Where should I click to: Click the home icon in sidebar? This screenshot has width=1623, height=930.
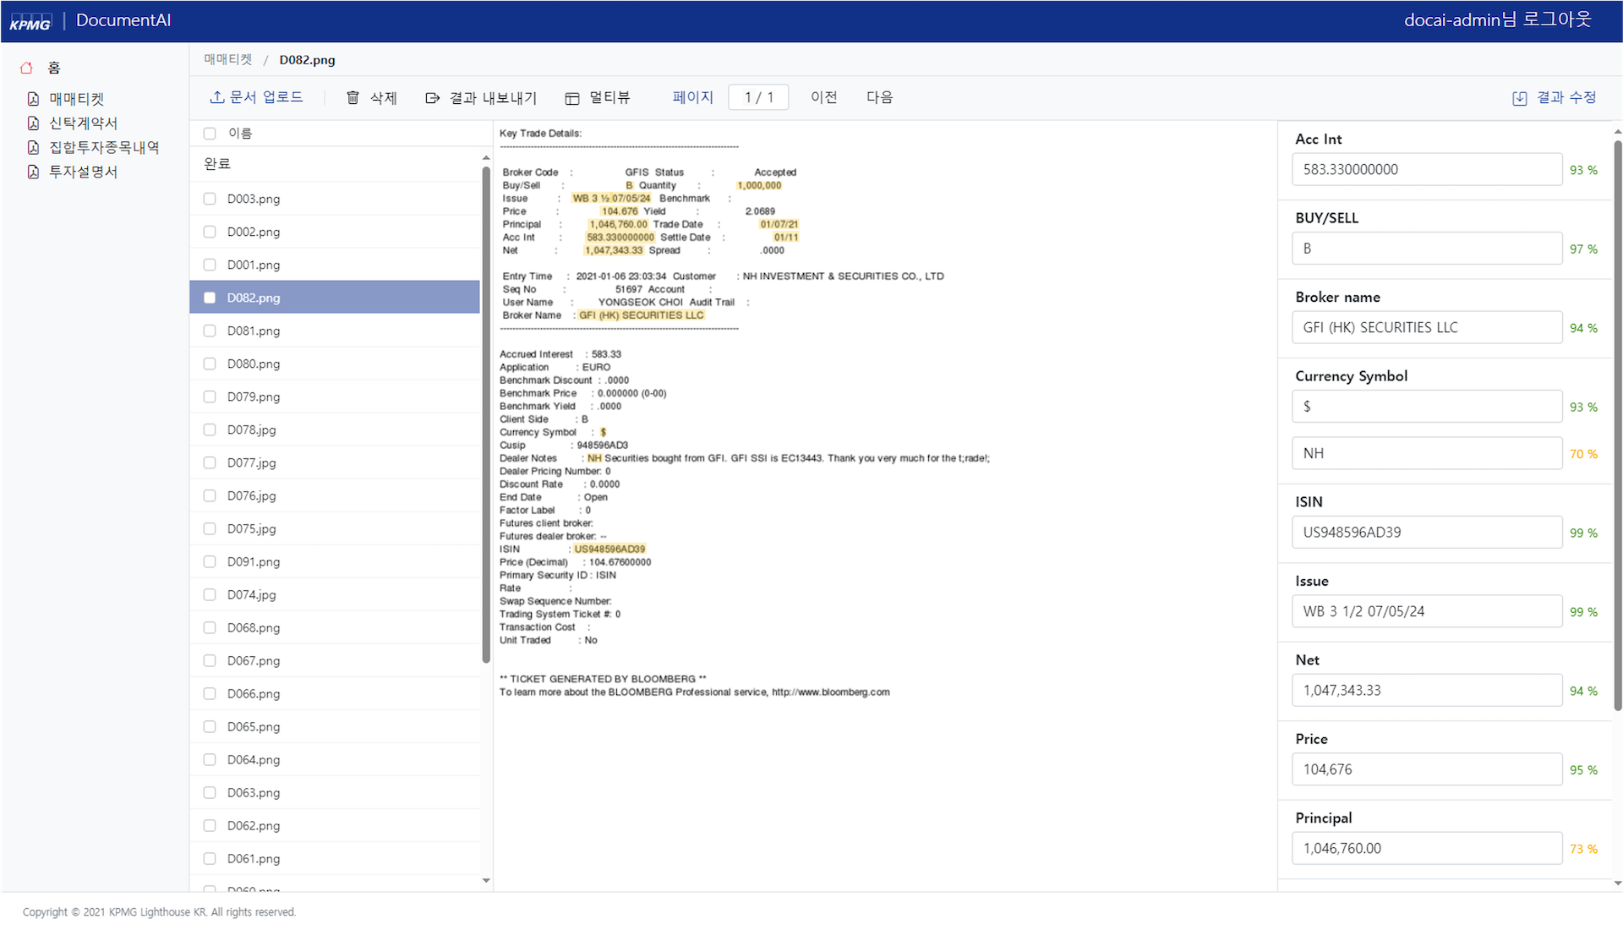tap(27, 68)
